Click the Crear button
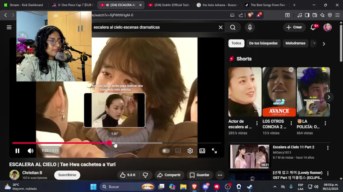This screenshot has height=192, width=343. tap(294, 27)
